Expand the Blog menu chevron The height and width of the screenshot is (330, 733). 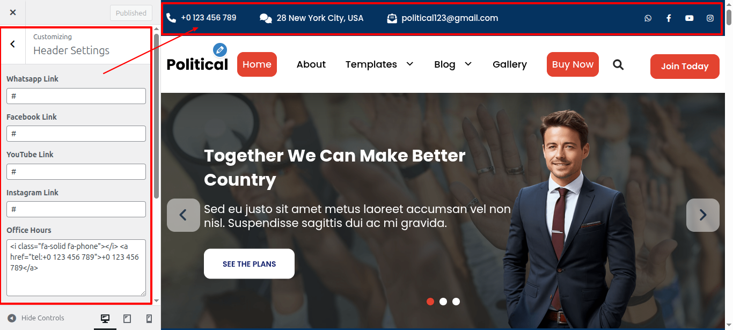pyautogui.click(x=468, y=64)
